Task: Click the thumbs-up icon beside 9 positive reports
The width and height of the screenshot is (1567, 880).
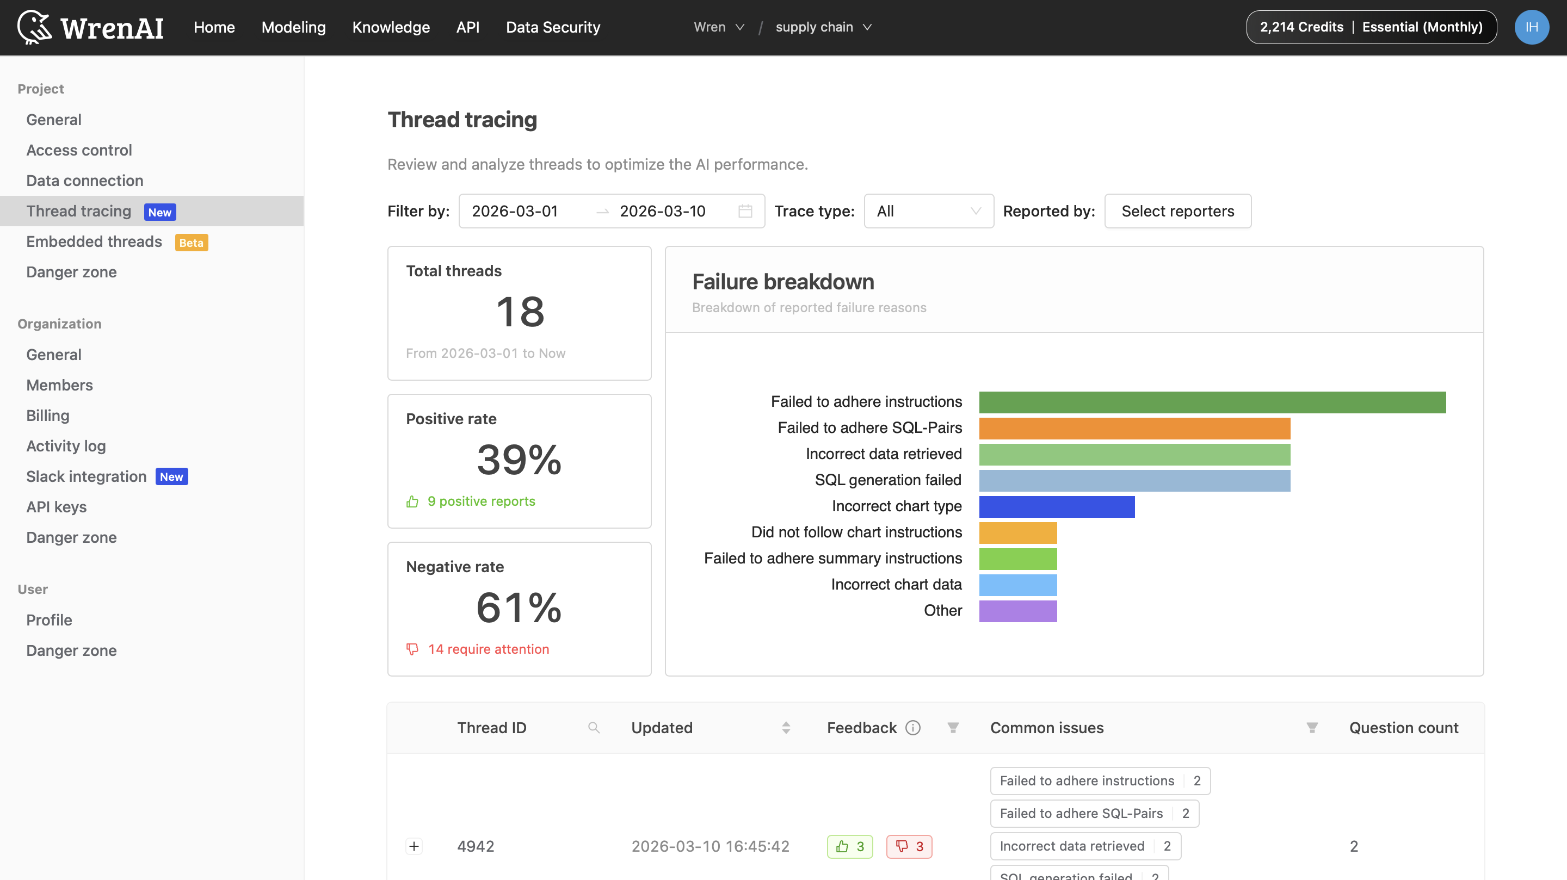Action: (412, 501)
